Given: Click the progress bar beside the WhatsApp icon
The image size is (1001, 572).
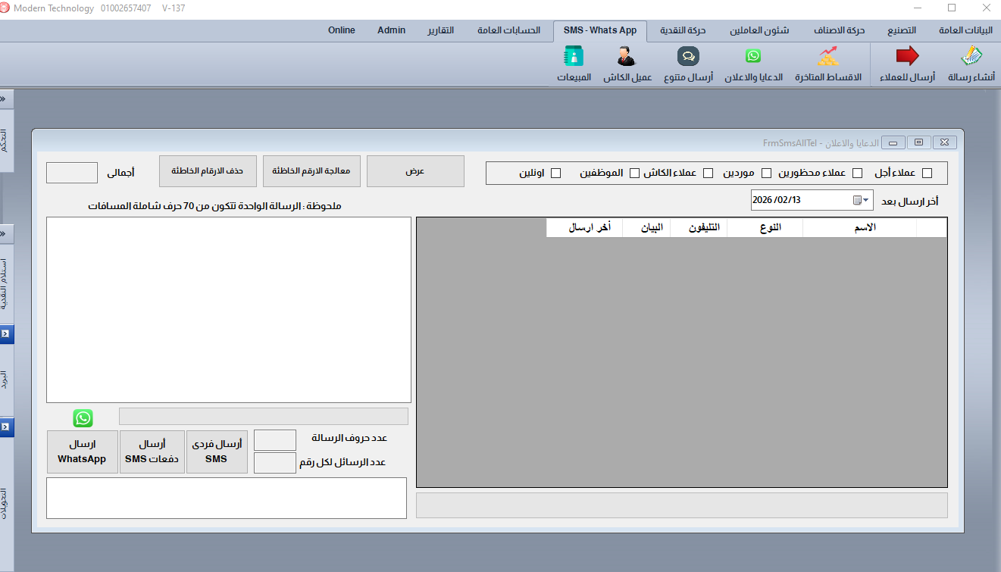Looking at the screenshot, I should tap(263, 416).
